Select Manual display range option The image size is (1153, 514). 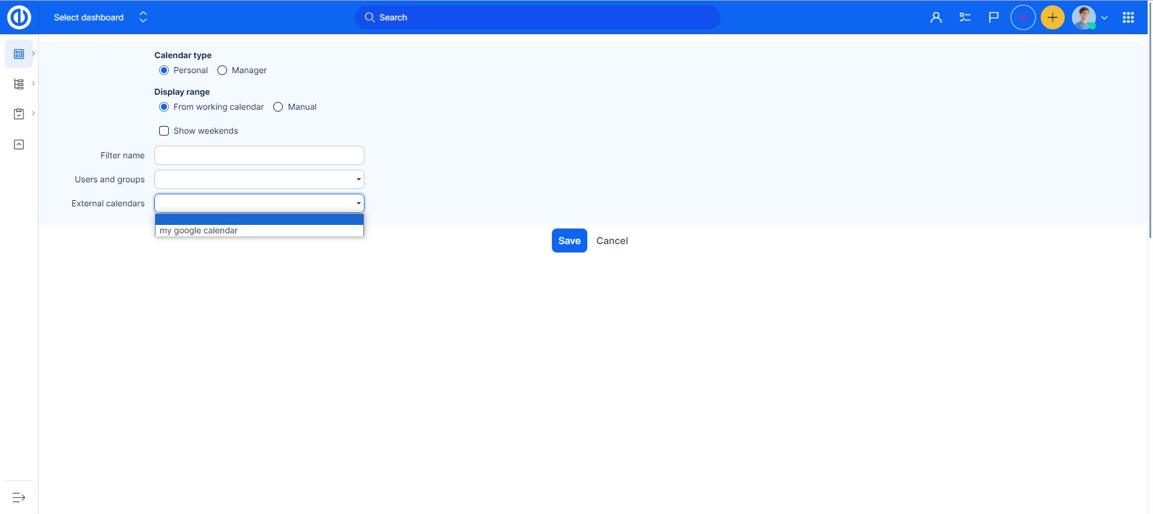(x=278, y=107)
